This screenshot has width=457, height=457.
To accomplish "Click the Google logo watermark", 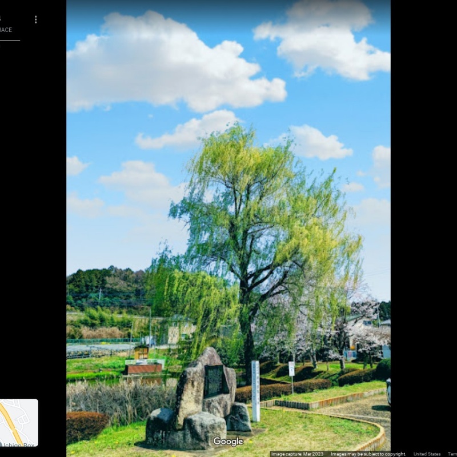I will pyautogui.click(x=228, y=442).
